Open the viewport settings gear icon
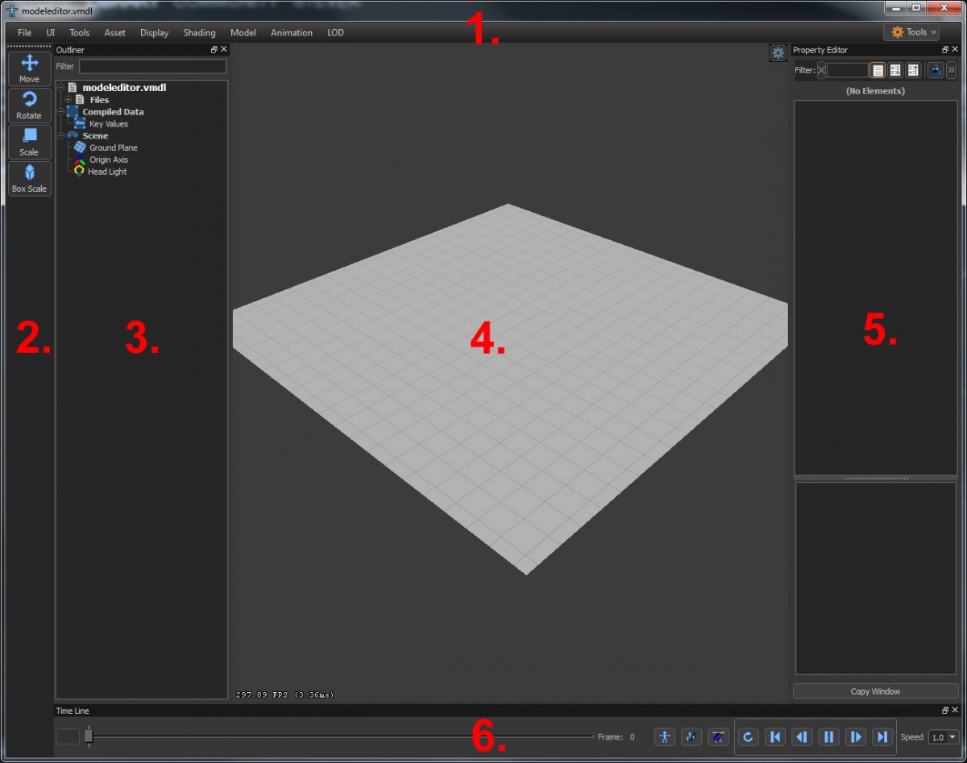 778,52
